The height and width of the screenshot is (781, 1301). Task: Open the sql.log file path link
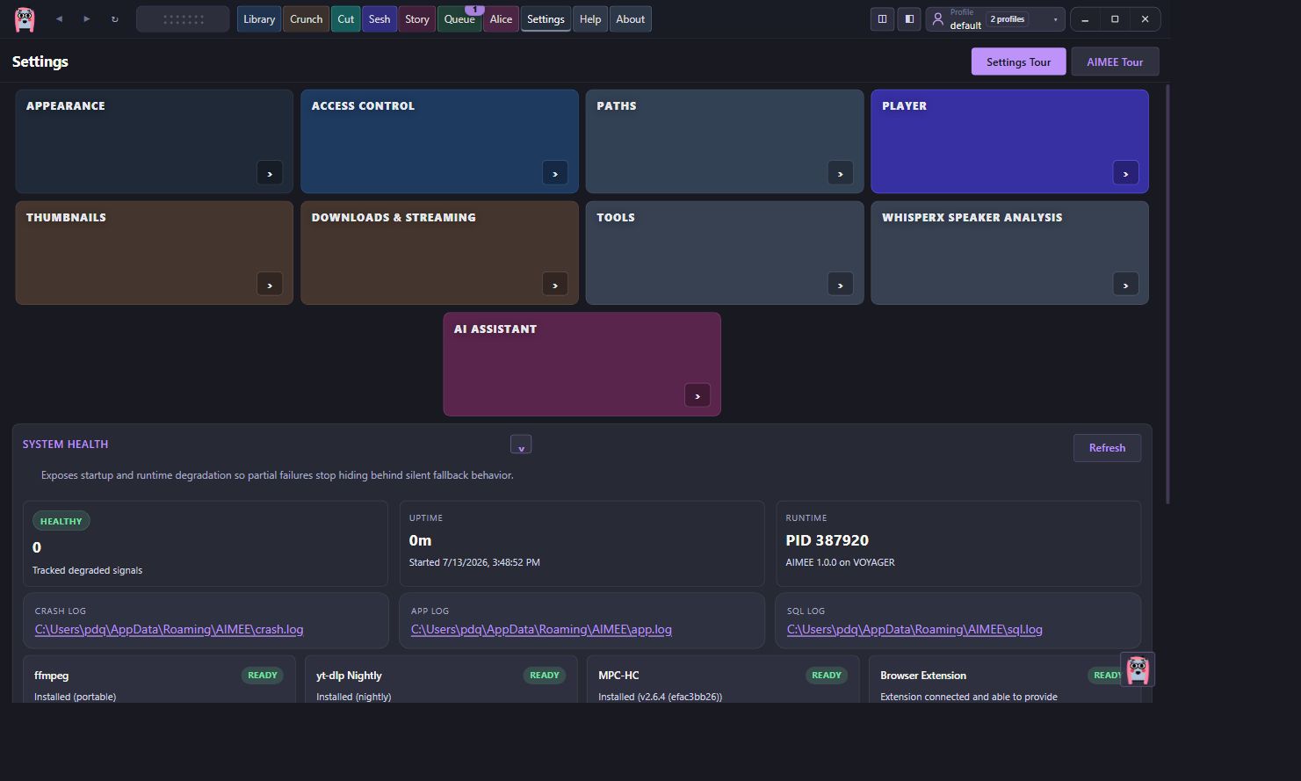click(914, 629)
